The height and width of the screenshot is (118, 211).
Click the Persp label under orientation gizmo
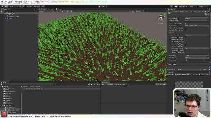point(161,23)
